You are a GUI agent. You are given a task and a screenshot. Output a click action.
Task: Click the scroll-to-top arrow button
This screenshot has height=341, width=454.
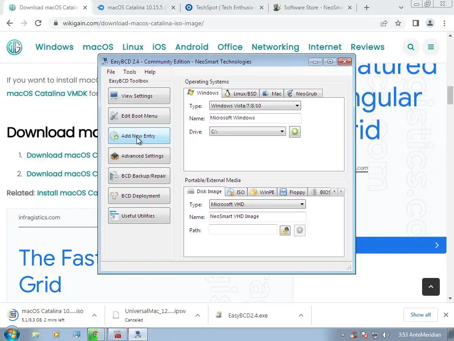click(431, 287)
